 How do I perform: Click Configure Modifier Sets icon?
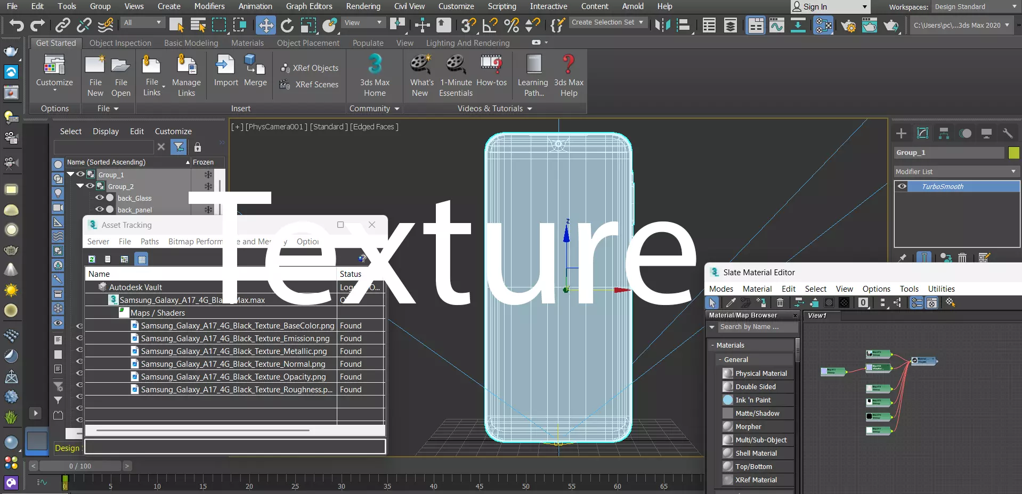point(984,258)
